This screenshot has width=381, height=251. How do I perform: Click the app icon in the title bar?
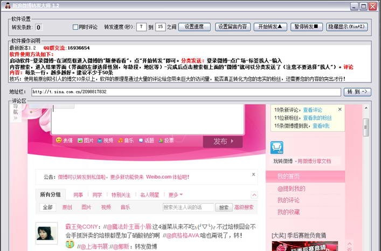8,5
